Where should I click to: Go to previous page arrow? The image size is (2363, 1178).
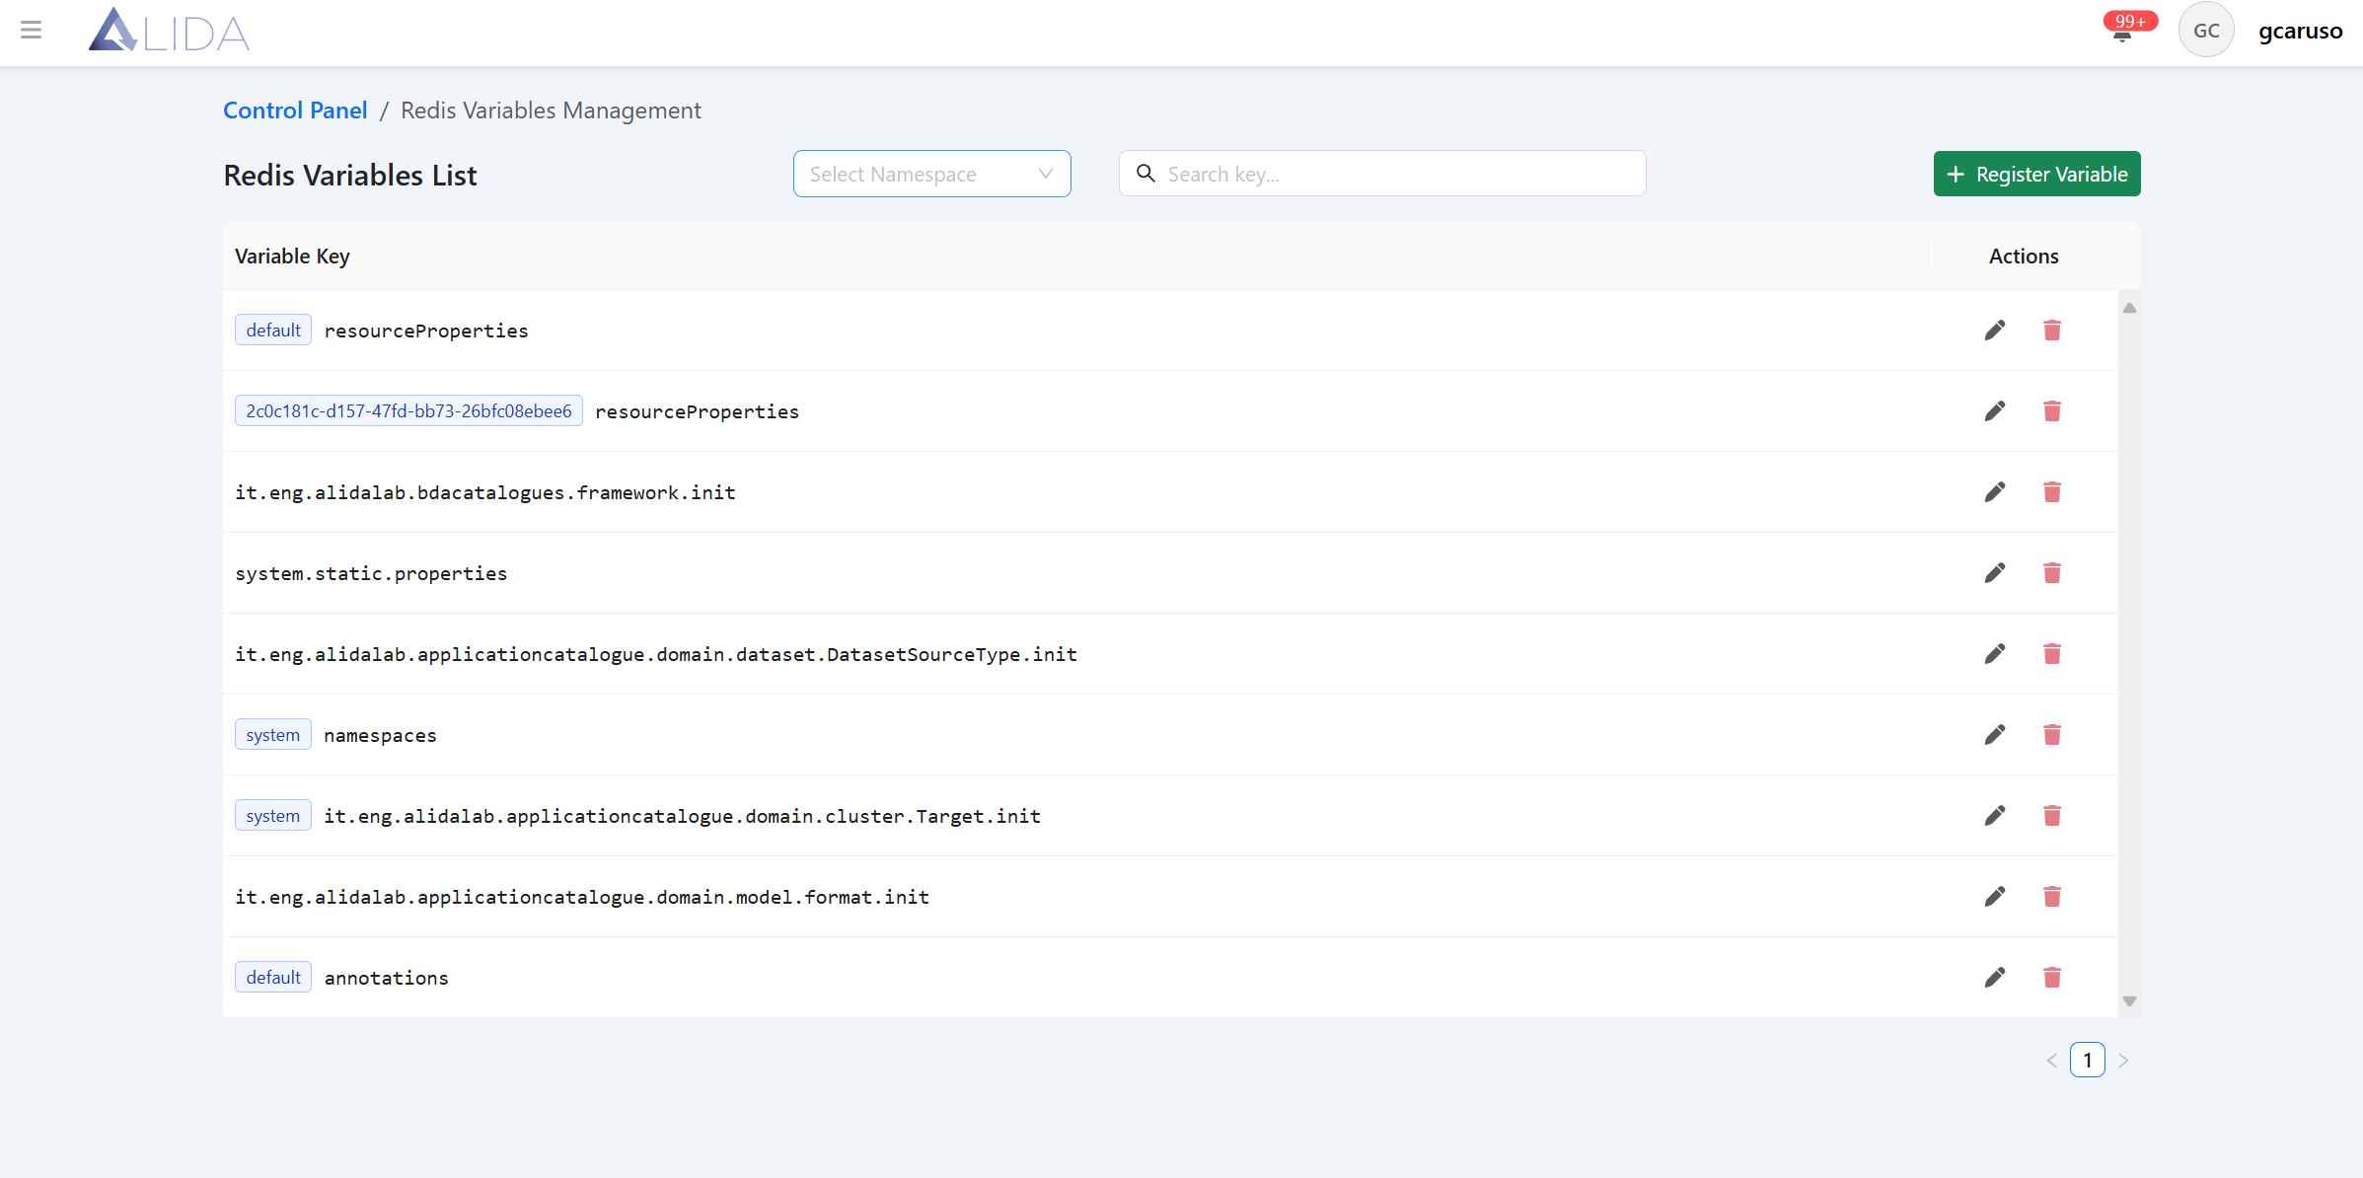click(x=2051, y=1061)
